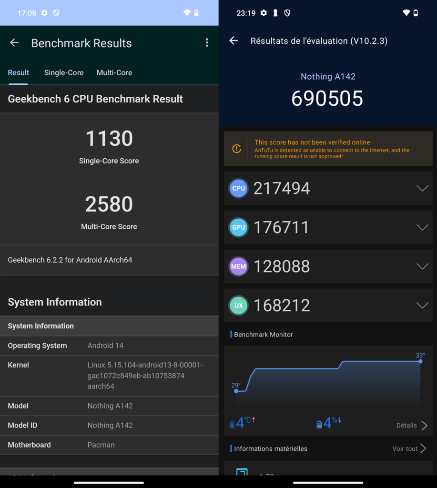Expand the GPU 176711 score row

point(328,227)
